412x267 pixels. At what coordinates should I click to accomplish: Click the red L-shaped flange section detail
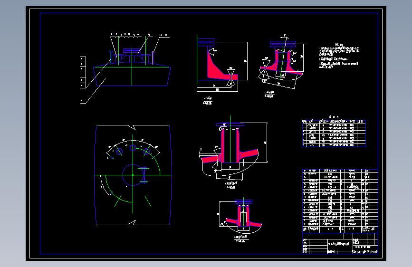222,64
